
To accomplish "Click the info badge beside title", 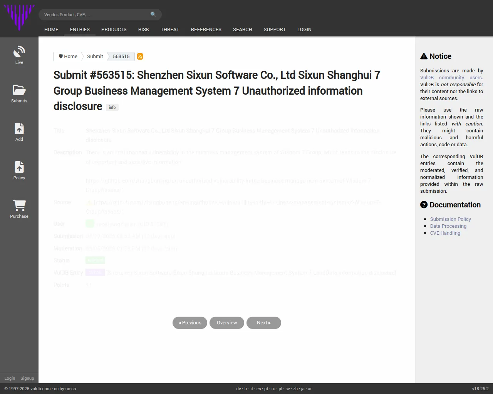I will (x=112, y=107).
